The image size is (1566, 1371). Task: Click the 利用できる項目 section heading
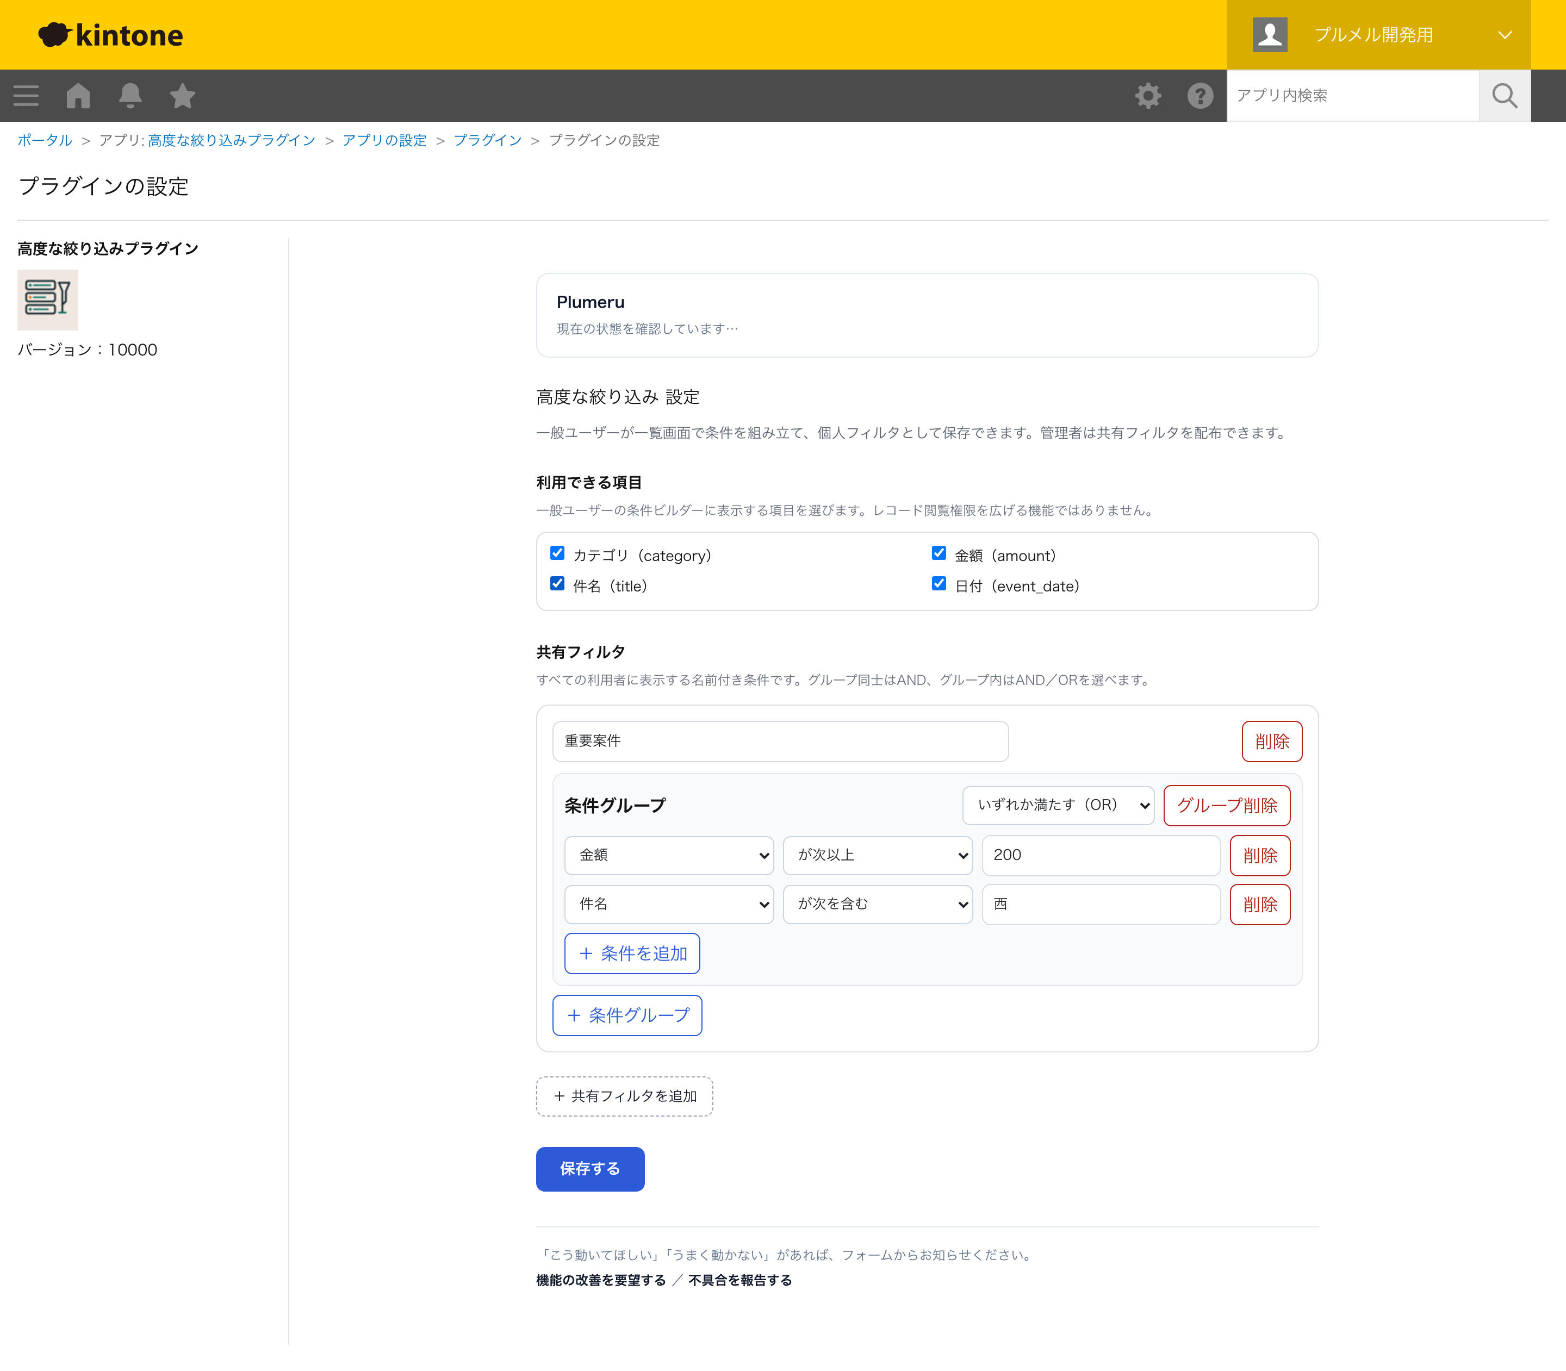[588, 482]
